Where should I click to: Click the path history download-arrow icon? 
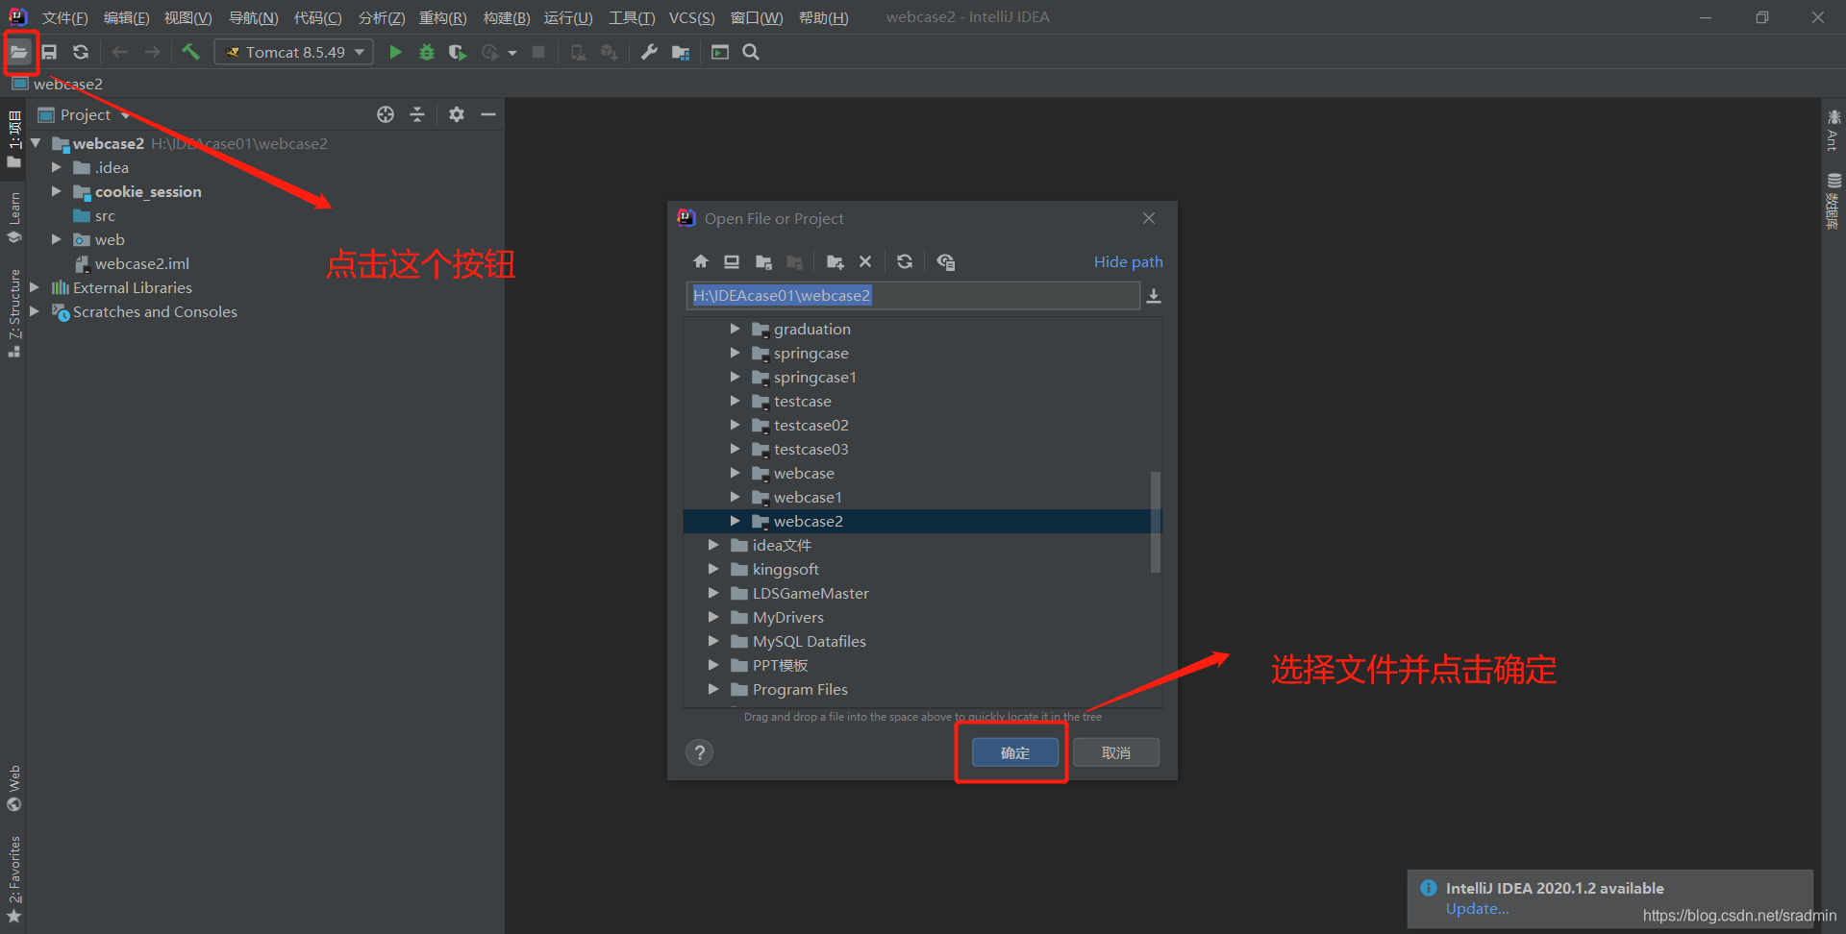(1154, 296)
